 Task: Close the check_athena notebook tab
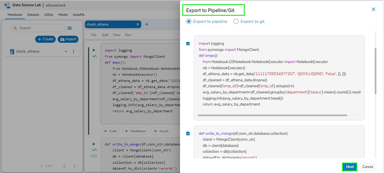click(x=138, y=24)
